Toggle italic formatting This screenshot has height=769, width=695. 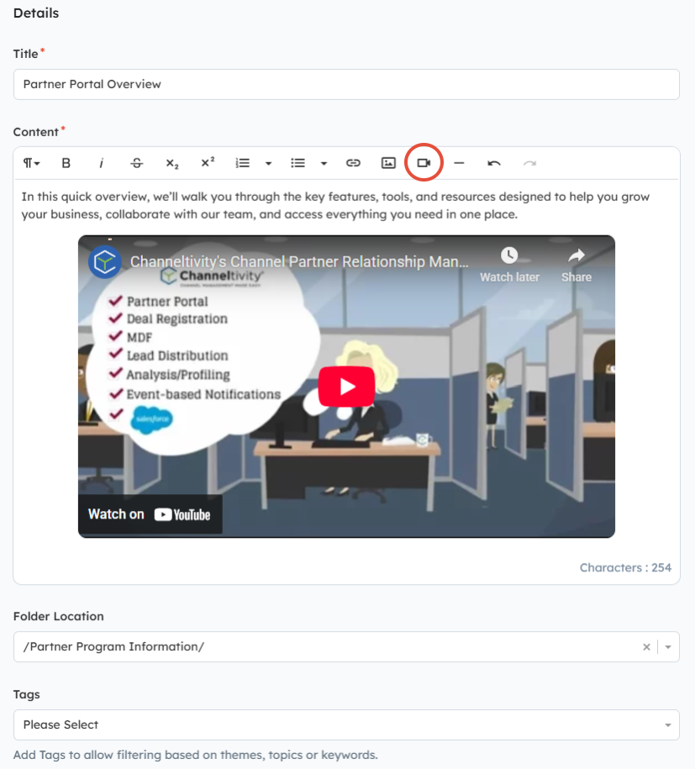click(102, 163)
